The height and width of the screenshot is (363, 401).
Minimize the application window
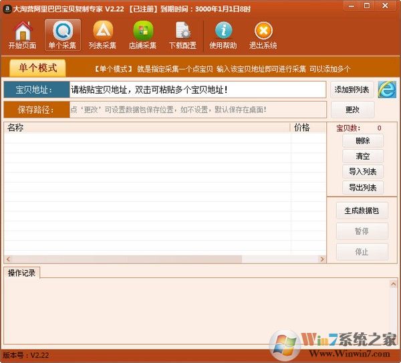coord(352,5)
